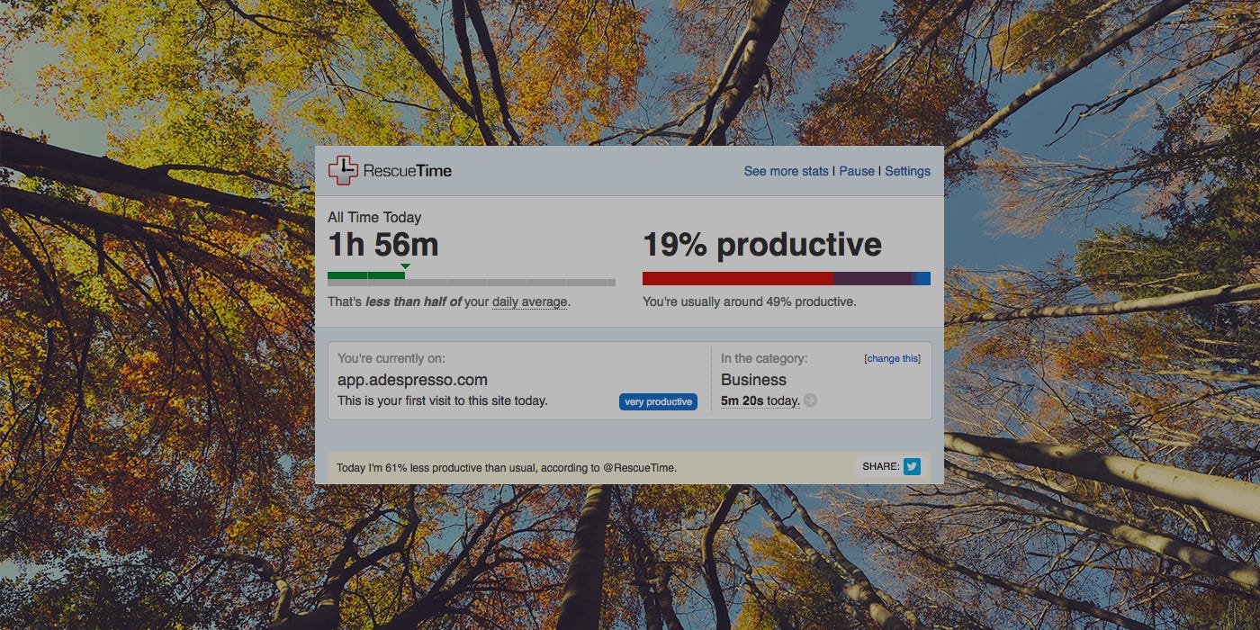Click the 61% less productive share message
Viewport: 1260px width, 630px height.
pos(506,468)
